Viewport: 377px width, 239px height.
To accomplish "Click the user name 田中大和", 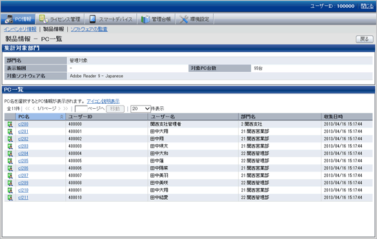I will (x=159, y=153).
